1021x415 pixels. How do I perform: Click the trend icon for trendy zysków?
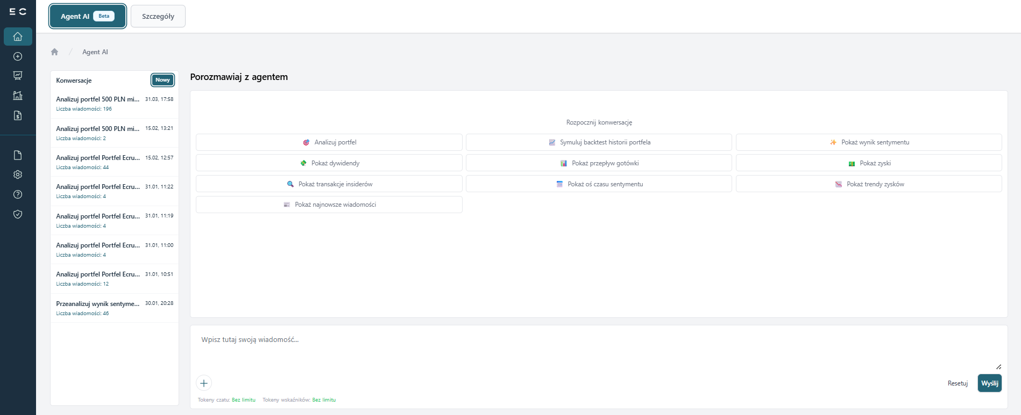[839, 184]
